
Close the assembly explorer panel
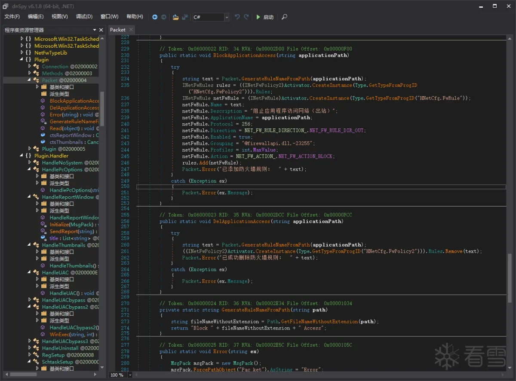pos(101,30)
